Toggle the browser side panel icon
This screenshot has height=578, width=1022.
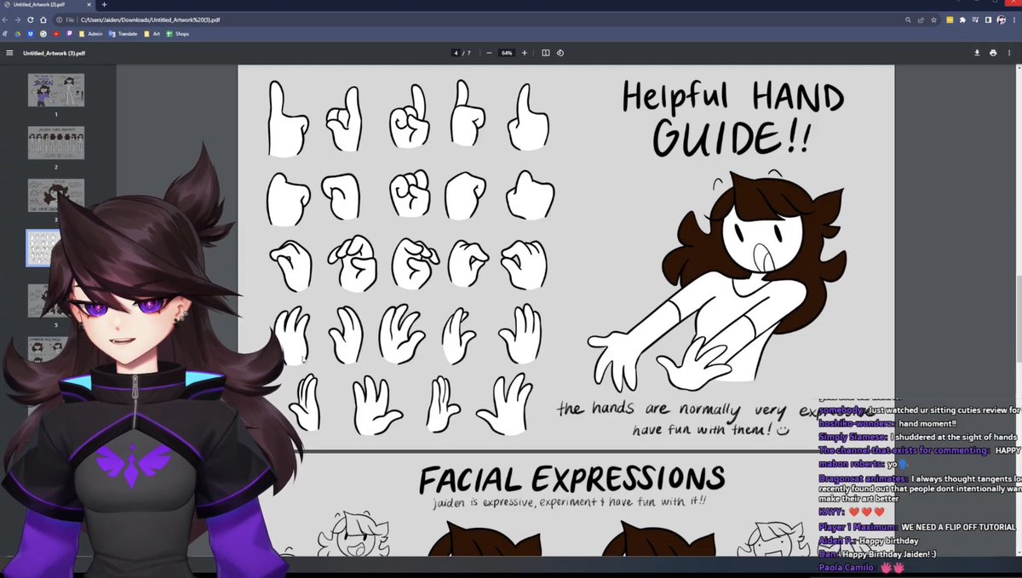pyautogui.click(x=988, y=20)
